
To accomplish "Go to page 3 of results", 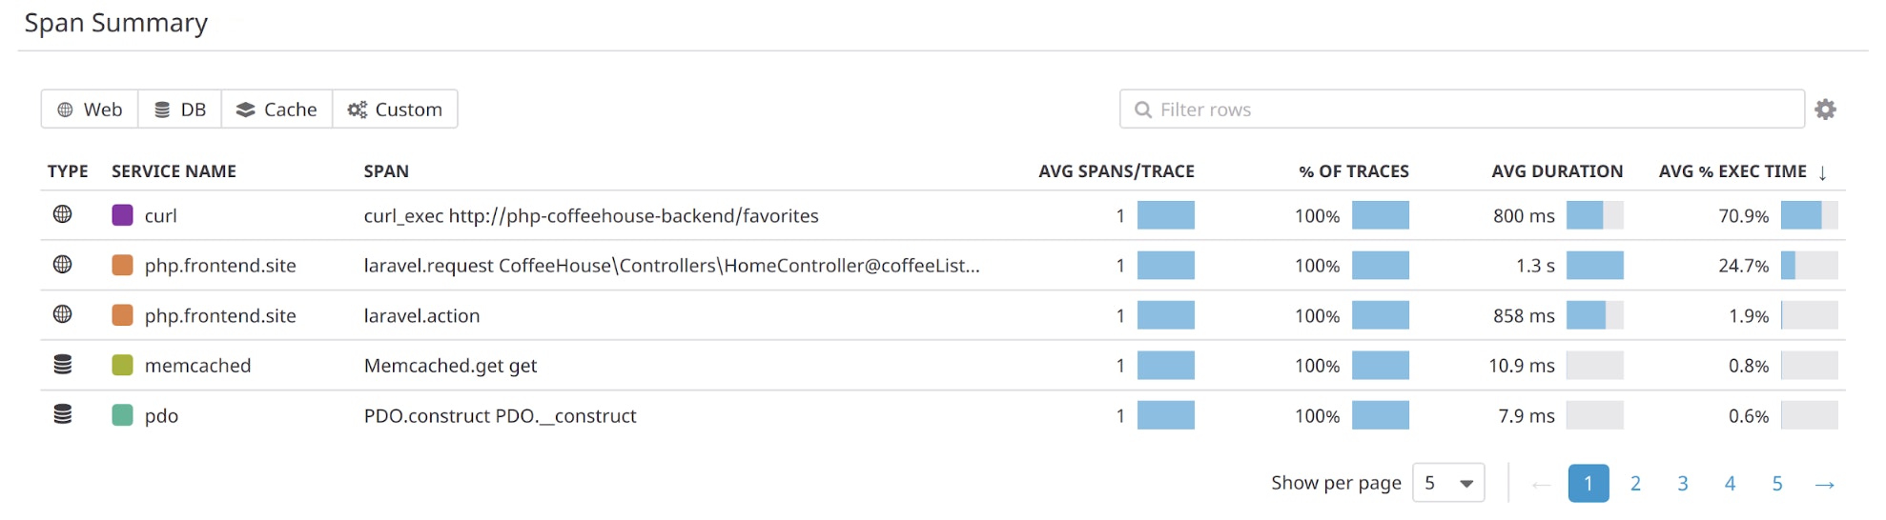I will 1683,484.
